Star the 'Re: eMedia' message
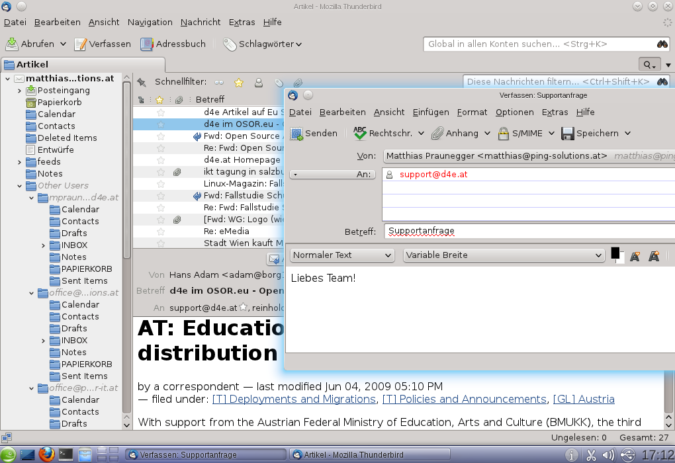This screenshot has width=675, height=463. point(161,232)
